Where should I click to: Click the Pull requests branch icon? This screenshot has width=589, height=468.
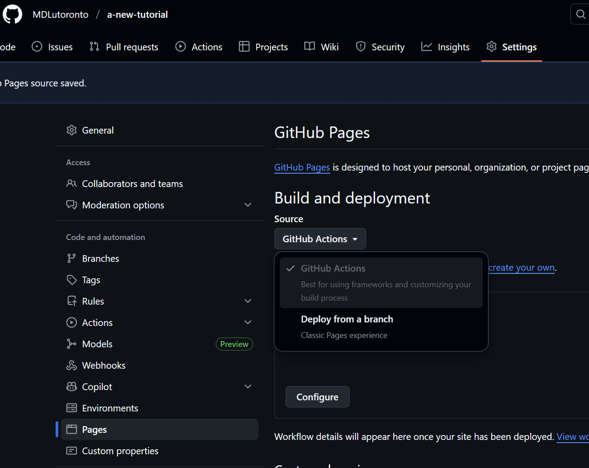tap(94, 46)
